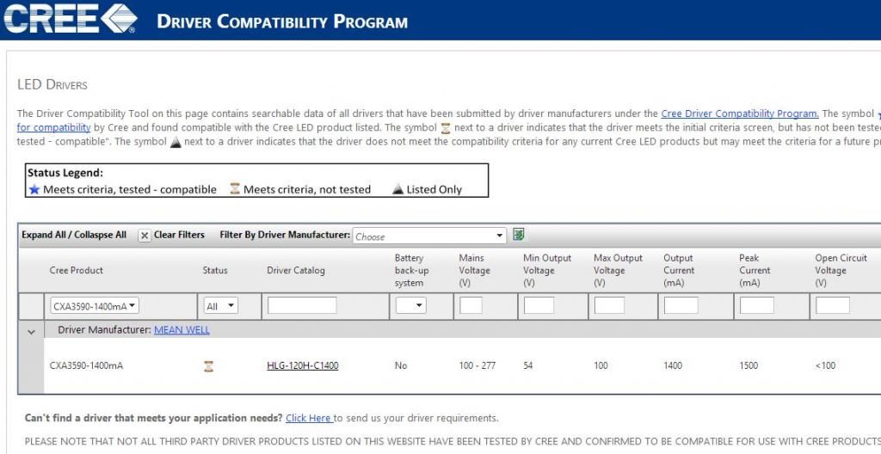Click CXA3590-1400mA cell in data row
Screen dimensions: 881x454
86,365
